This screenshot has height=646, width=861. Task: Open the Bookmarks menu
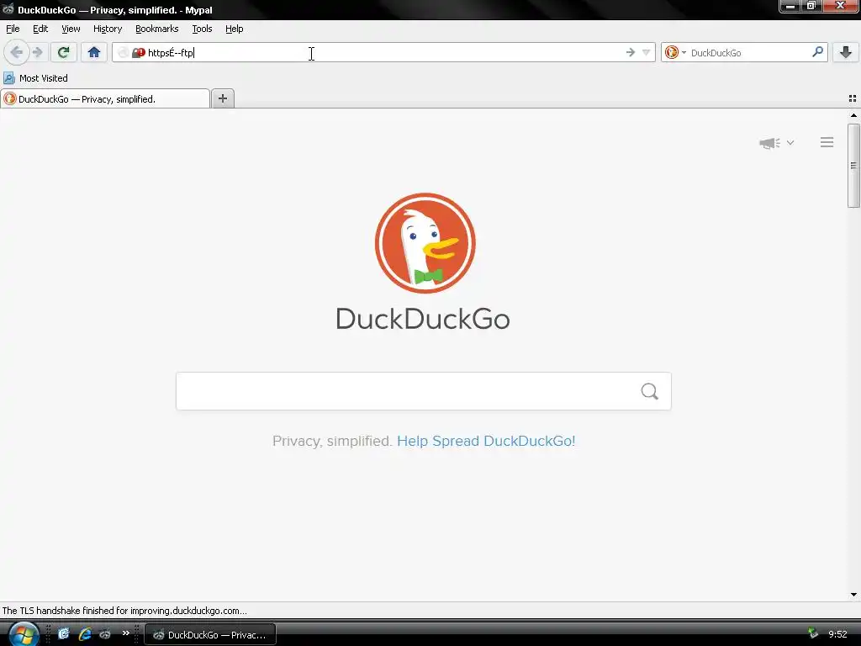[156, 29]
